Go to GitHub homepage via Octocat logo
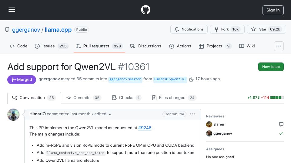The image size is (291, 163). pyautogui.click(x=145, y=10)
